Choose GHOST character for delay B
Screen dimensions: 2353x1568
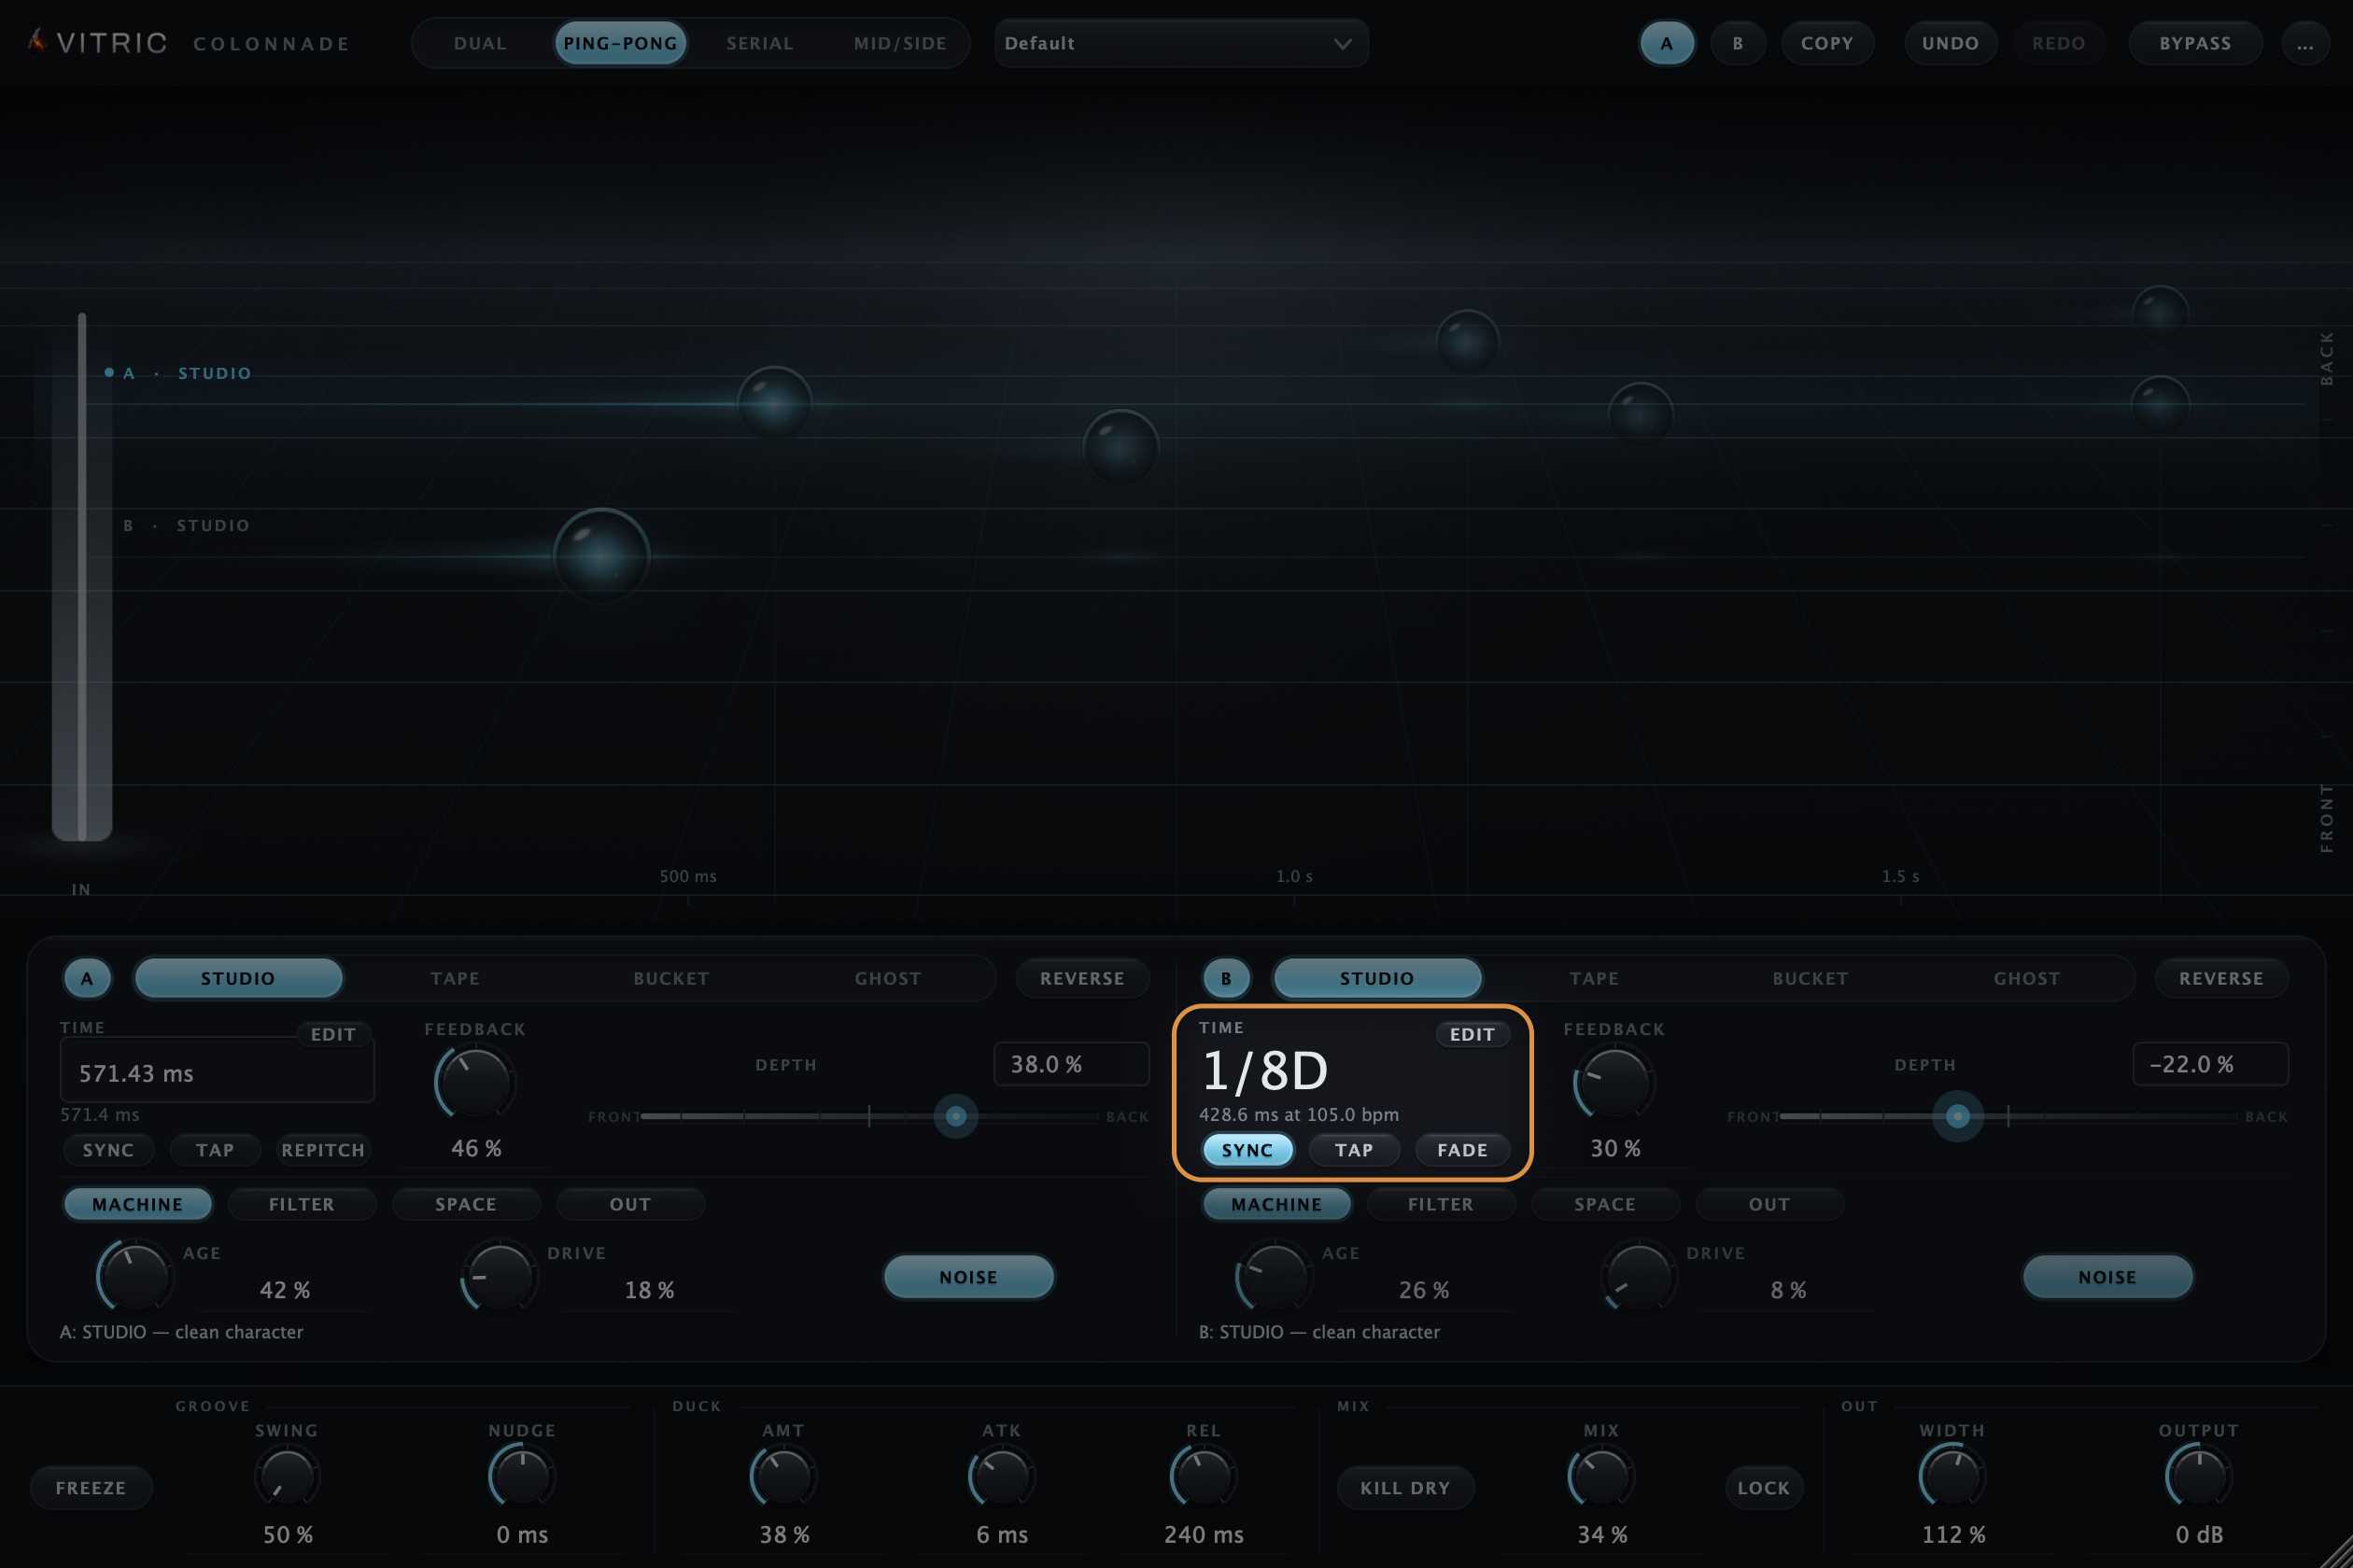[2027, 978]
